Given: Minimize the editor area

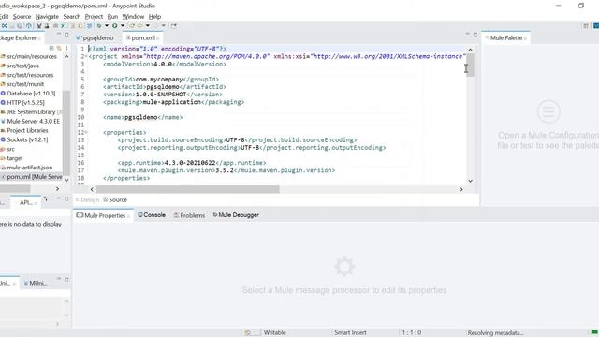Looking at the screenshot, I should (x=468, y=35).
